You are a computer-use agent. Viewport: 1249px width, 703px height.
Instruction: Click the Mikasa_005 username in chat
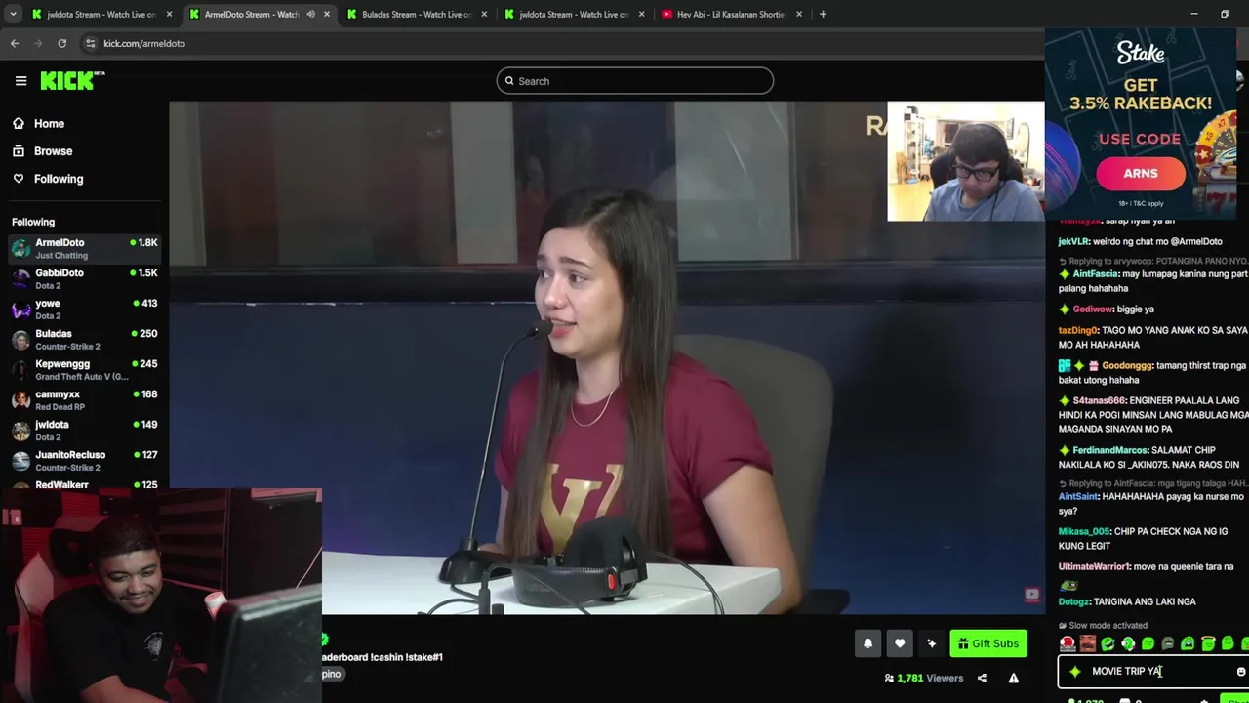point(1084,531)
